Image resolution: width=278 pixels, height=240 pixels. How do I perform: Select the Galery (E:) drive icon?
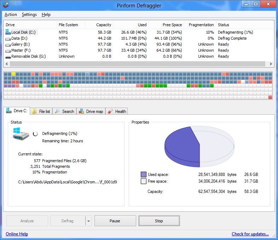tap(8, 45)
